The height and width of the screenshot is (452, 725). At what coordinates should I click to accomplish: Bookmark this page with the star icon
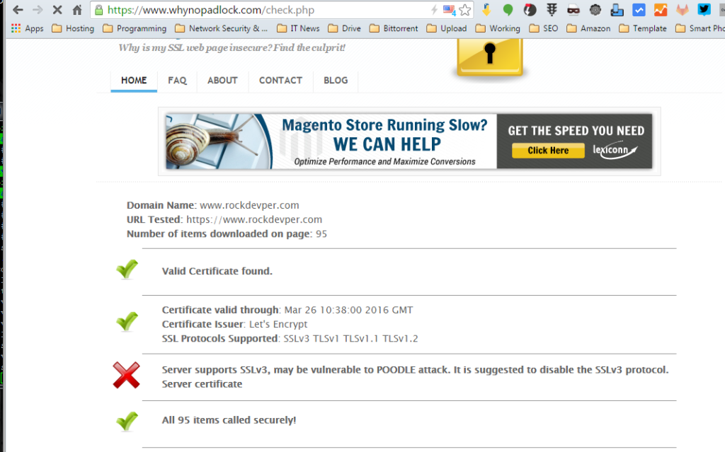[x=465, y=10]
